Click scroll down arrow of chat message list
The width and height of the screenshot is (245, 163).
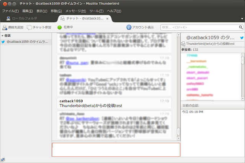[179, 139]
